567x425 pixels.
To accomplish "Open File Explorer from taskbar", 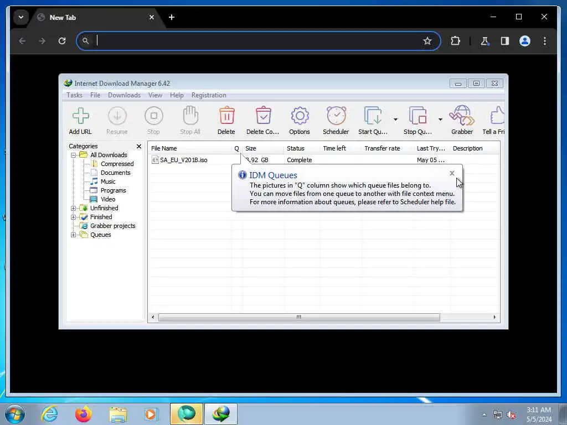I will [x=118, y=414].
